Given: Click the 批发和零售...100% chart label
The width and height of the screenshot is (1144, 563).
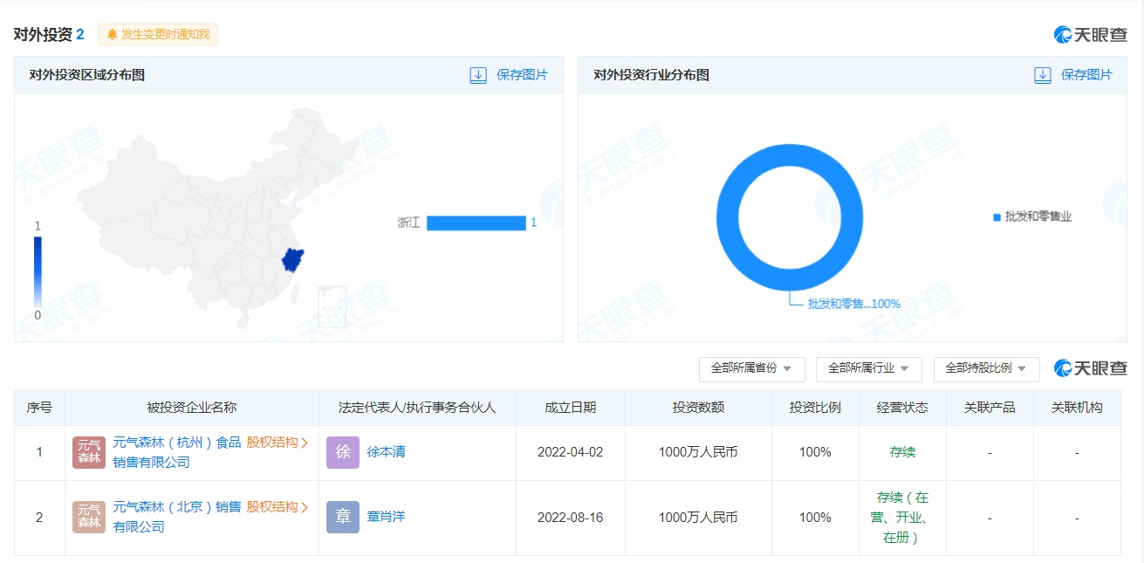Looking at the screenshot, I should pos(853,304).
